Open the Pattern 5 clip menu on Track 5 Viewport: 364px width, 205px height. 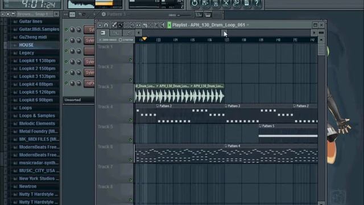(260, 126)
